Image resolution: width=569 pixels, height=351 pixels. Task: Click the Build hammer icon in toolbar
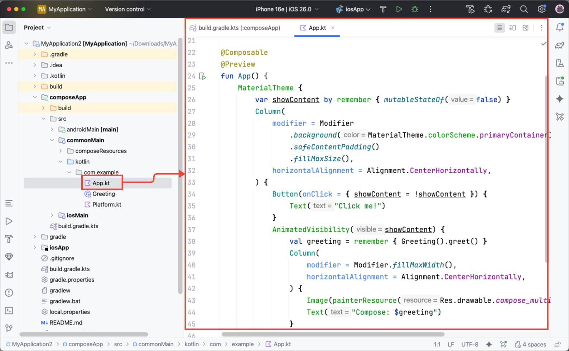tap(383, 9)
